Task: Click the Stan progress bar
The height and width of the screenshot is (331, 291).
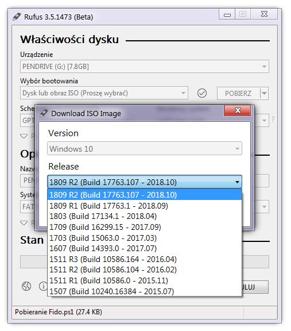Action: click(145, 262)
